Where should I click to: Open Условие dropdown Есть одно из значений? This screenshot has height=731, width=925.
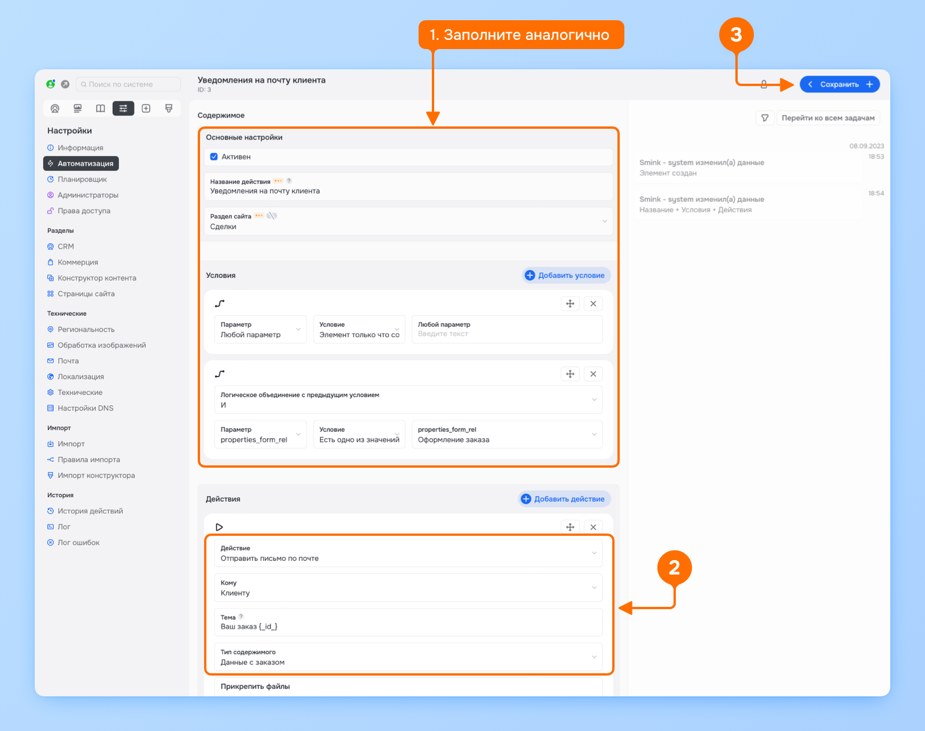tap(359, 434)
